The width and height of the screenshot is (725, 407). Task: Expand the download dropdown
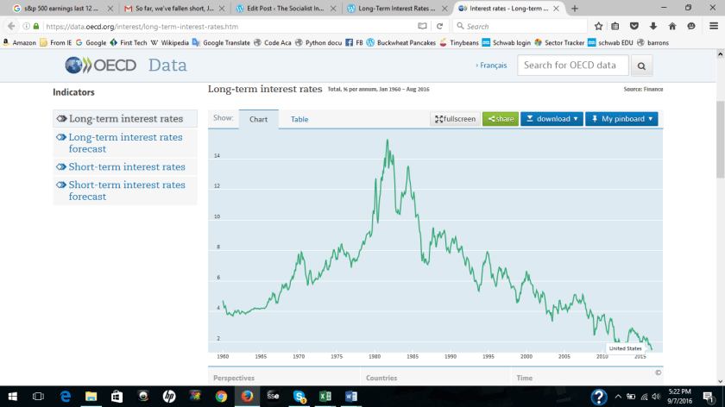coord(552,119)
